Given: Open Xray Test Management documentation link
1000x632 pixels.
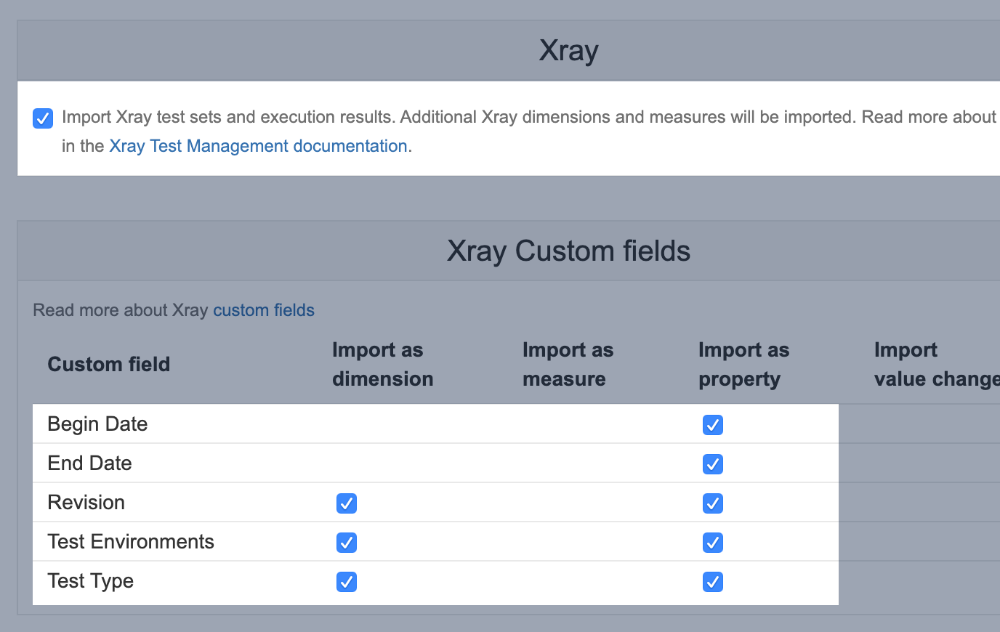Looking at the screenshot, I should [258, 146].
